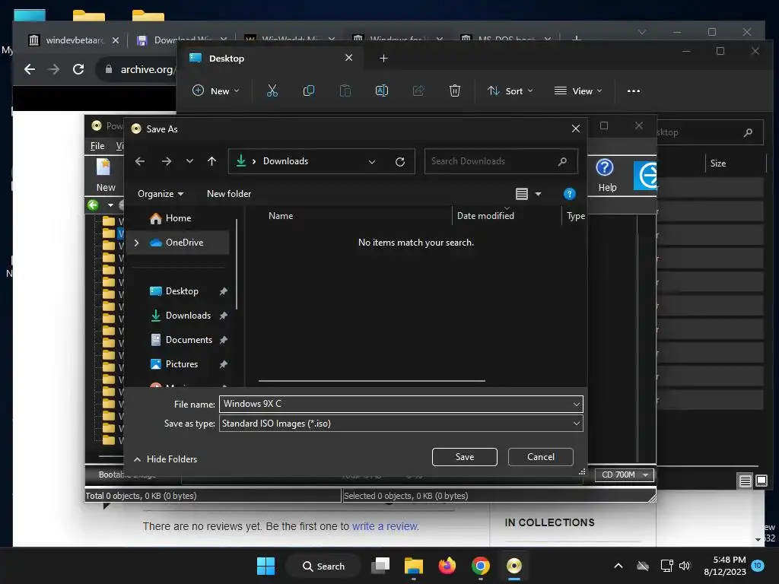Click the write a review link
This screenshot has width=779, height=584.
pos(385,526)
